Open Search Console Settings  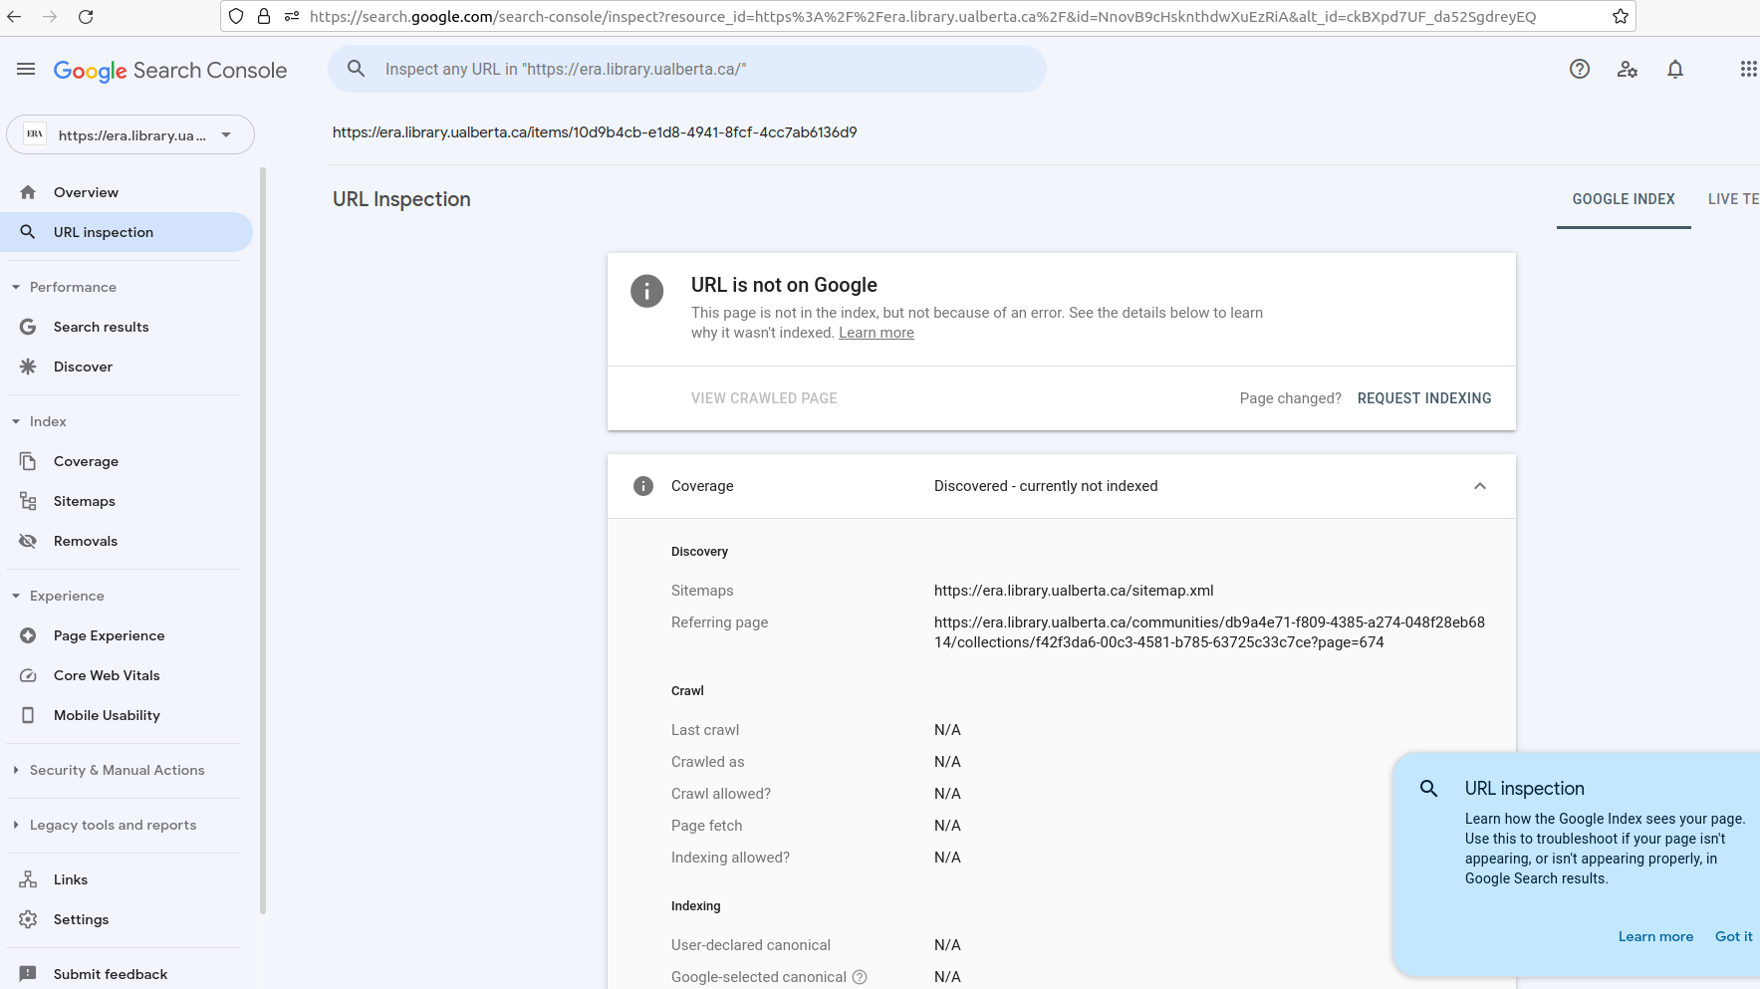click(82, 919)
